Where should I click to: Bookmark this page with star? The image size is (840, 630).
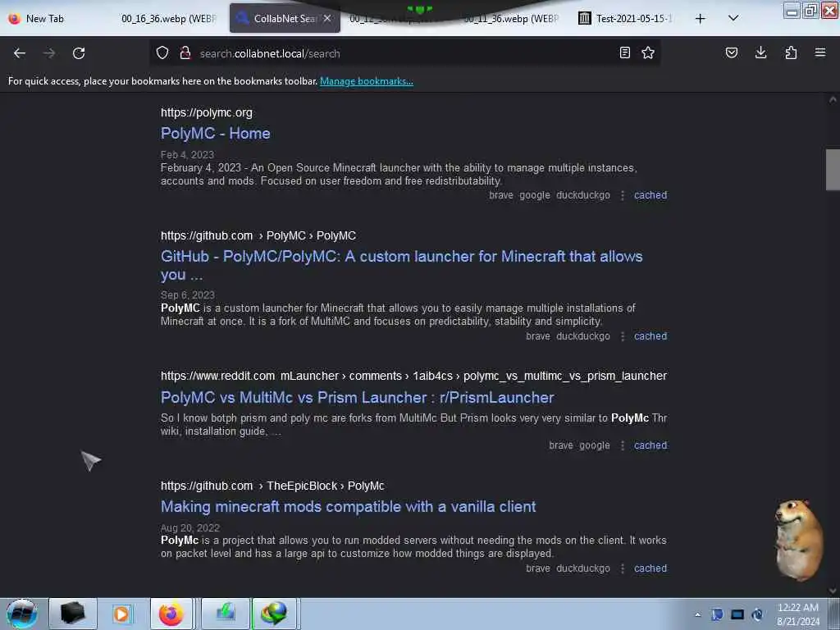click(x=648, y=52)
